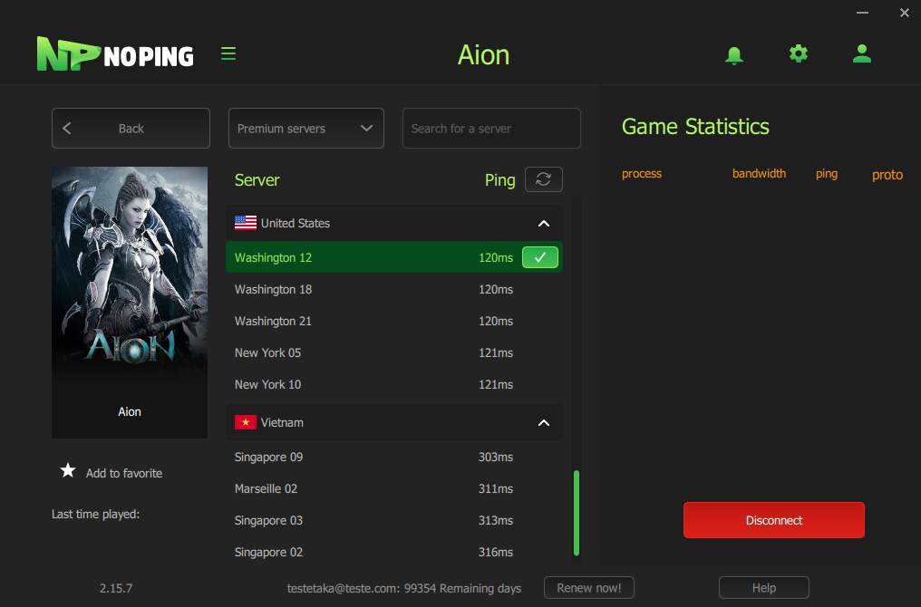Collapse the United States server group
This screenshot has height=607, width=921.
click(544, 223)
